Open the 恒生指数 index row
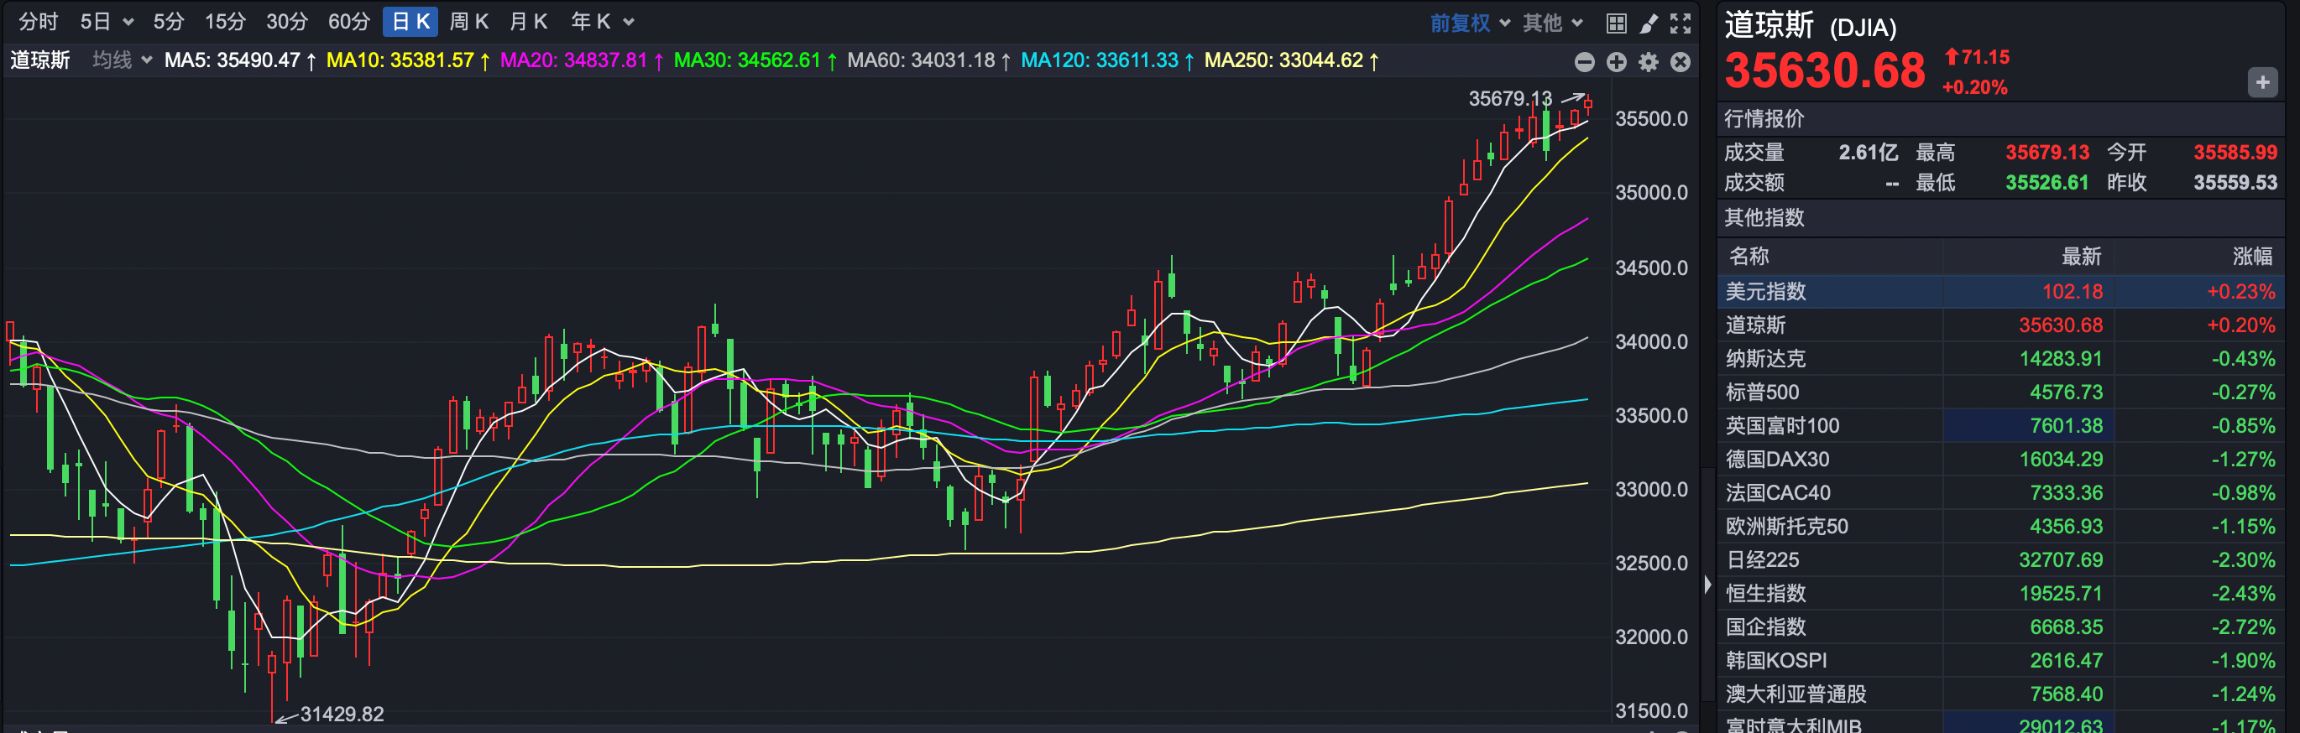This screenshot has height=733, width=2300. [2000, 593]
